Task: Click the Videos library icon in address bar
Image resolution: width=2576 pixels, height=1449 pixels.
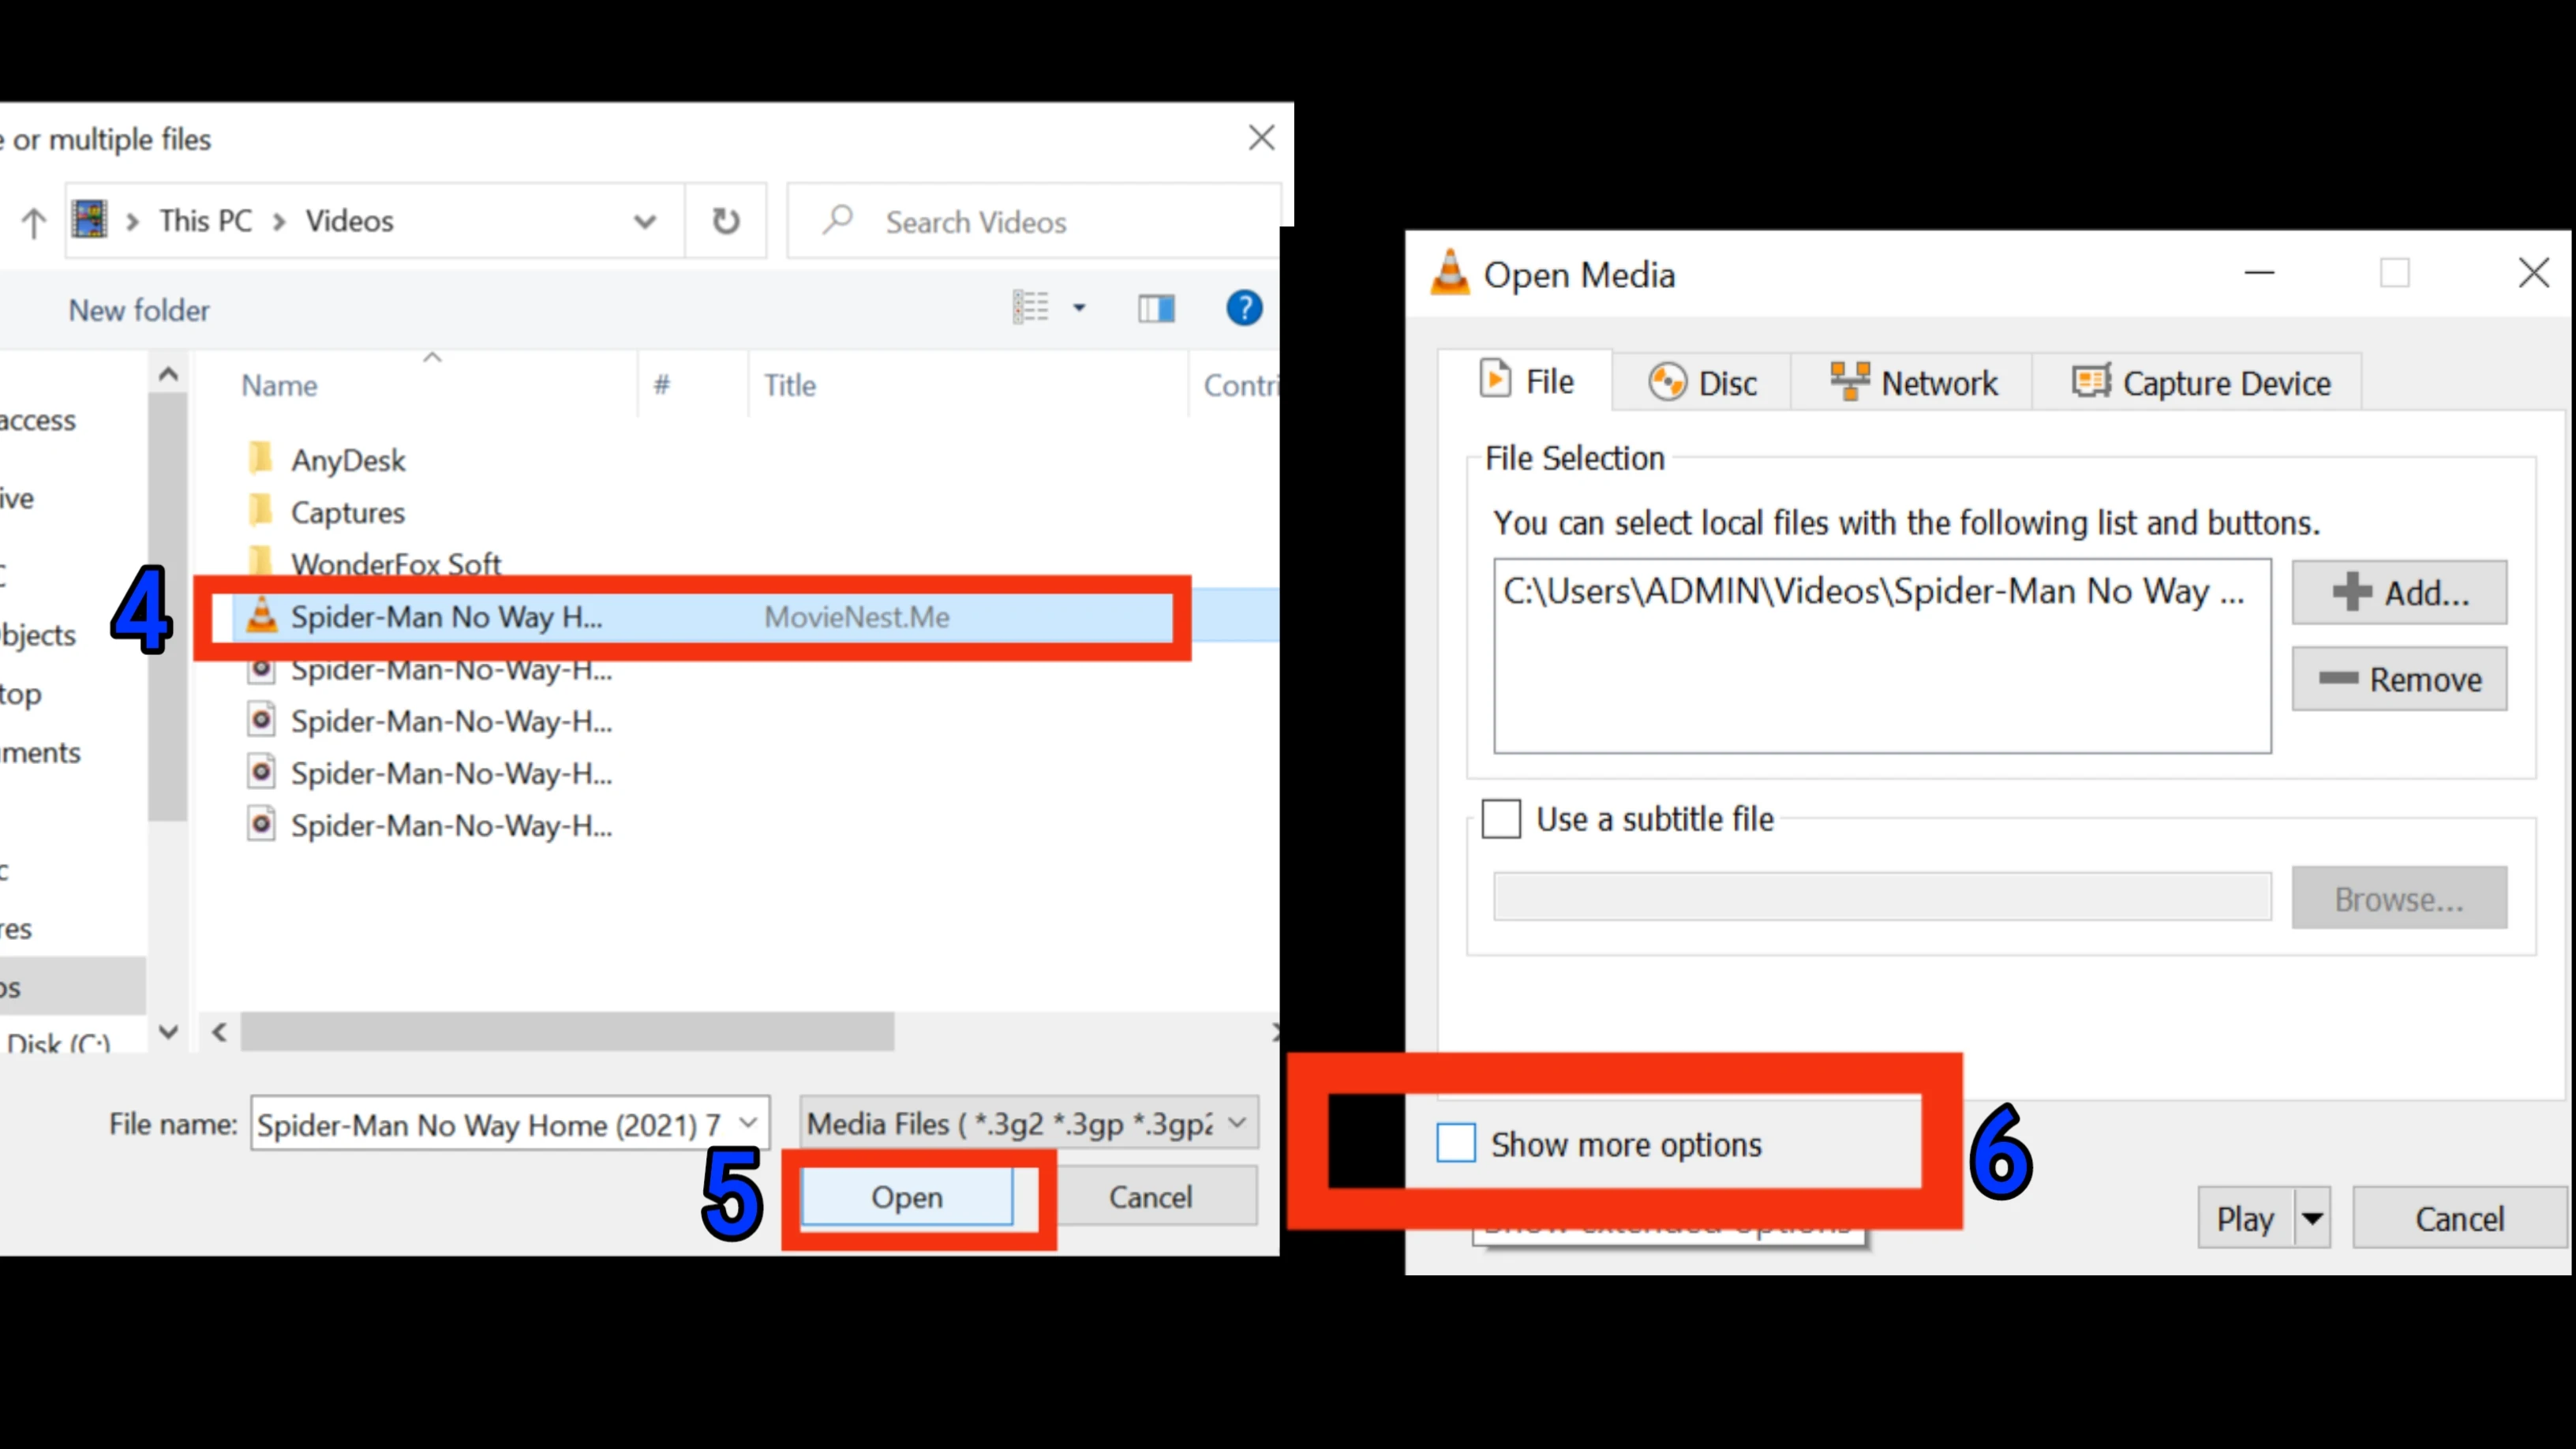Action: pyautogui.click(x=90, y=219)
